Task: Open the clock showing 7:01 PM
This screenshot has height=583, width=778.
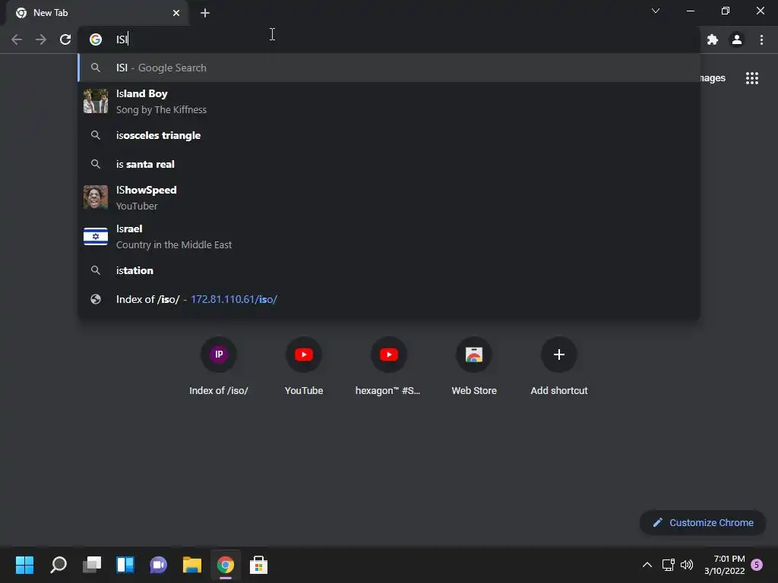Action: point(724,565)
